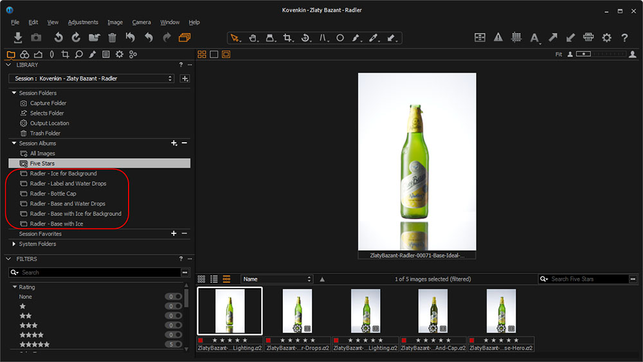Click the add session plus button
The height and width of the screenshot is (362, 643).
click(x=185, y=78)
